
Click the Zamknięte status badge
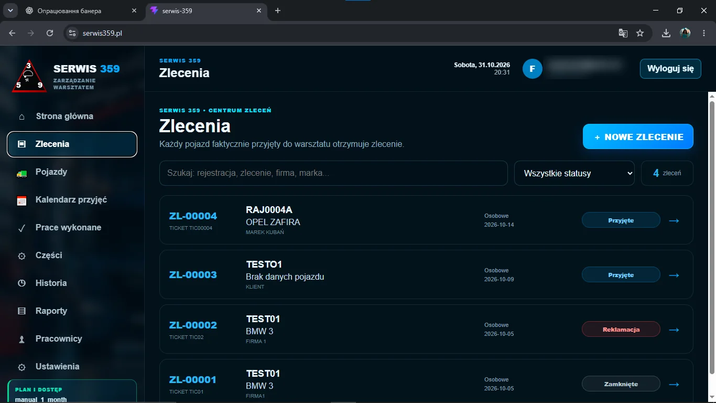(621, 384)
